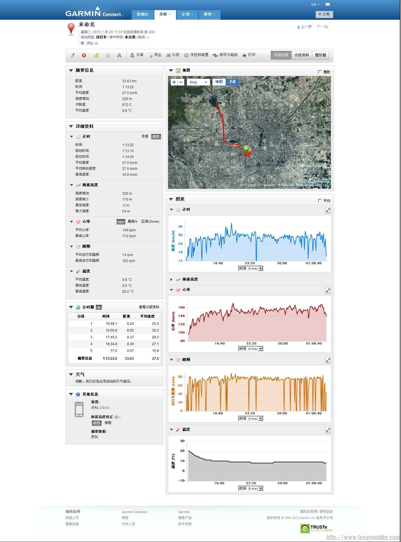This screenshot has height=542, width=401.
Task: Collapse the Charts (图表) panel
Action: pyautogui.click(x=171, y=199)
